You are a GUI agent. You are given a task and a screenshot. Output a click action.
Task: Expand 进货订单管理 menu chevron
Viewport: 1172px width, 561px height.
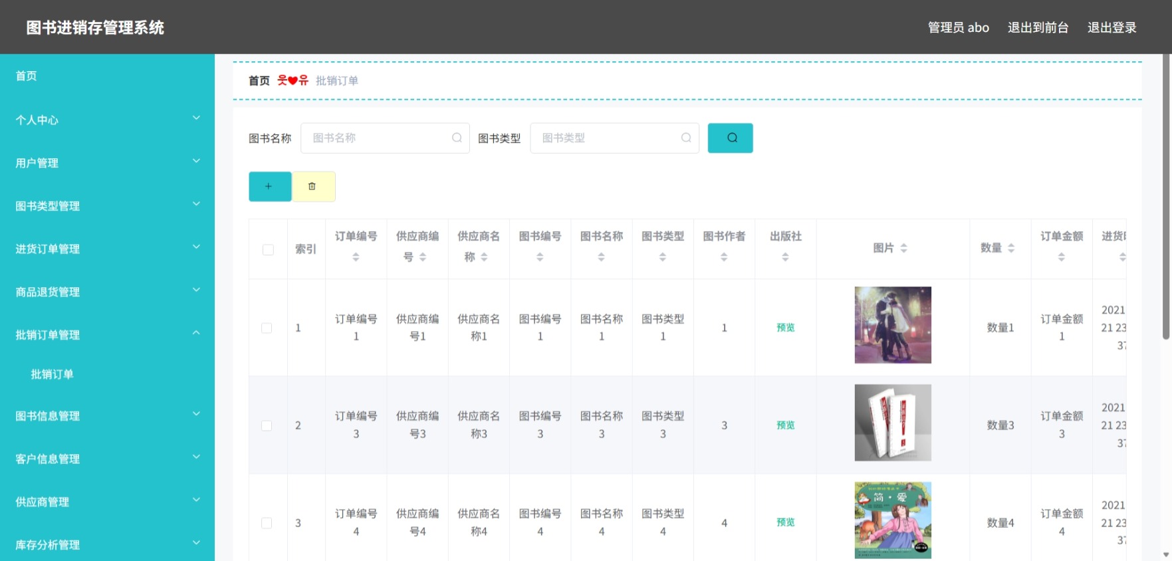(196, 247)
